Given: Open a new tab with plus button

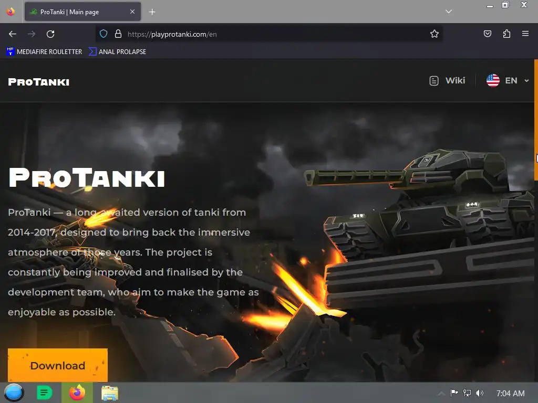Looking at the screenshot, I should coord(152,12).
